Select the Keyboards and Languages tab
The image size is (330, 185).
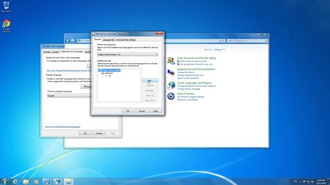72,51
